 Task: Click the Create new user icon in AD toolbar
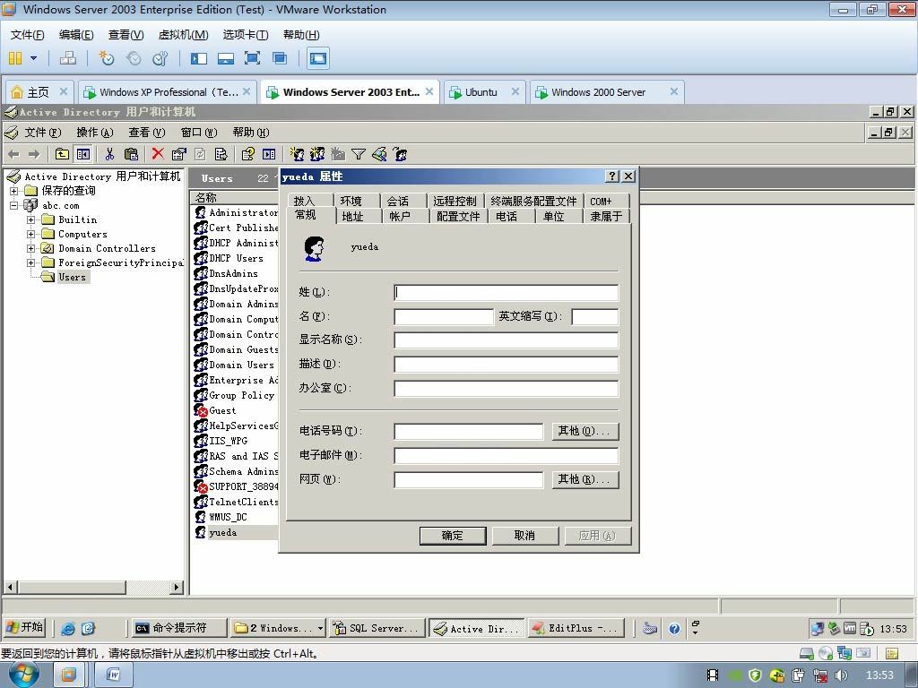297,154
